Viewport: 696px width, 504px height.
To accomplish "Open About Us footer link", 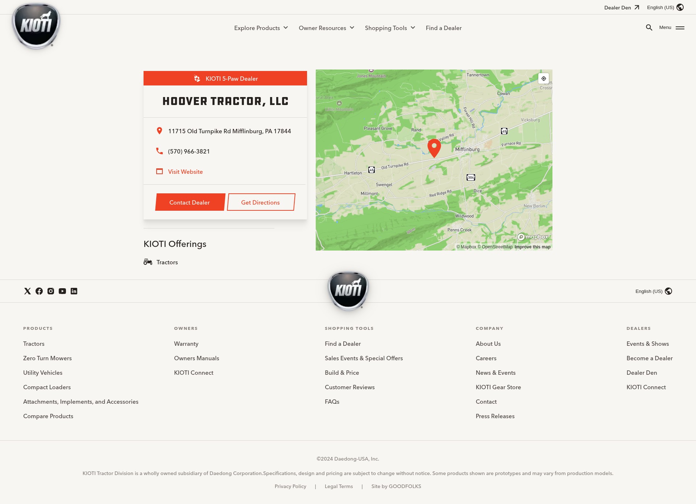I will click(x=488, y=344).
